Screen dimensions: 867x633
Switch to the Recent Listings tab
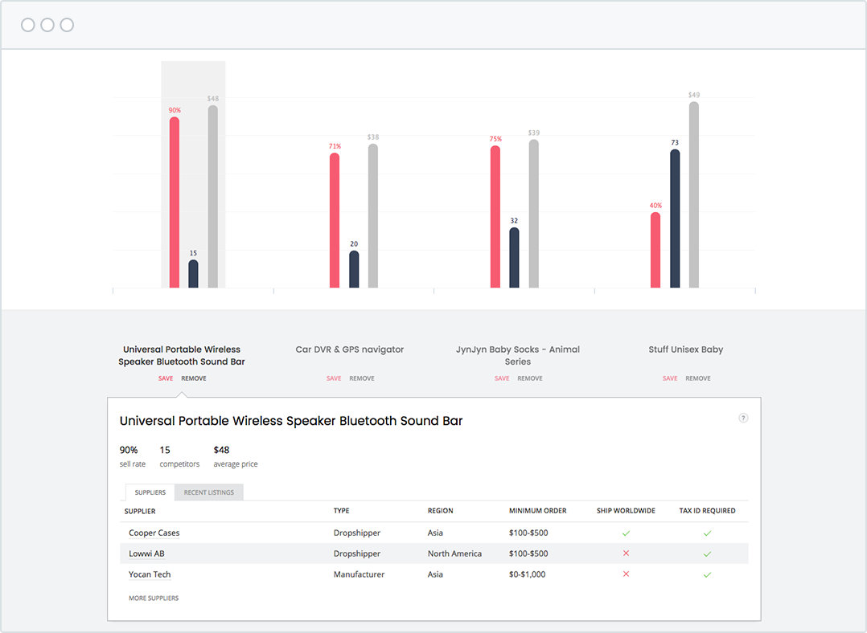[209, 492]
